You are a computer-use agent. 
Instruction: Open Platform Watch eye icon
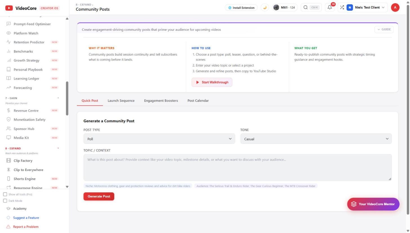pos(8,33)
